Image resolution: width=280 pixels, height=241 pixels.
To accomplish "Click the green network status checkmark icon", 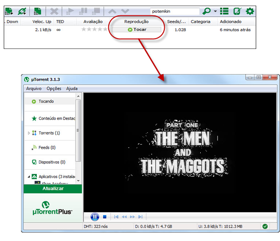I will [x=265, y=227].
